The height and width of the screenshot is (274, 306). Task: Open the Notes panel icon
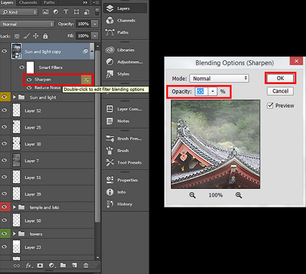(110, 121)
